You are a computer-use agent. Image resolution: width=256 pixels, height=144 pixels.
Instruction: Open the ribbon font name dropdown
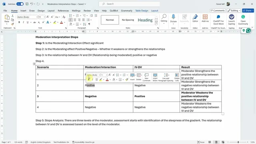(37, 17)
